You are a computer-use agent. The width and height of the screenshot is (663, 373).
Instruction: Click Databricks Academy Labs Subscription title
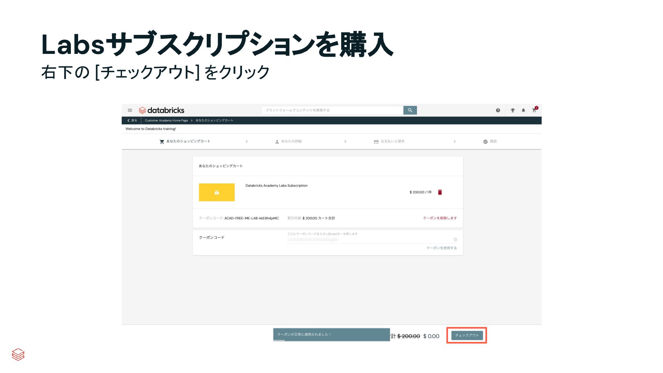pyautogui.click(x=277, y=186)
